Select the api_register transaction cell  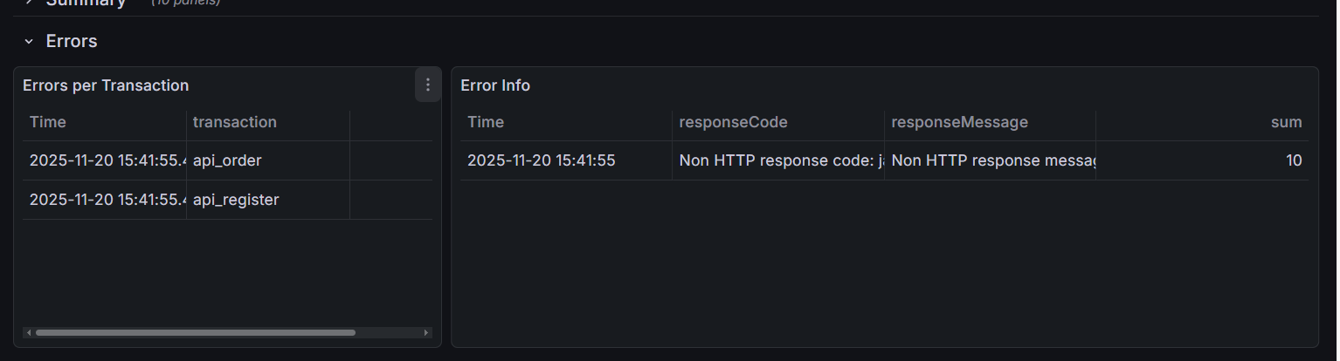pos(236,200)
